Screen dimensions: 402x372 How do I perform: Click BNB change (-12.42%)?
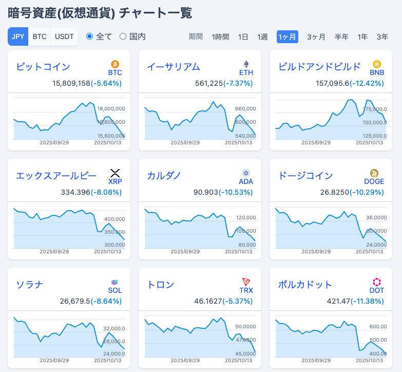(367, 83)
